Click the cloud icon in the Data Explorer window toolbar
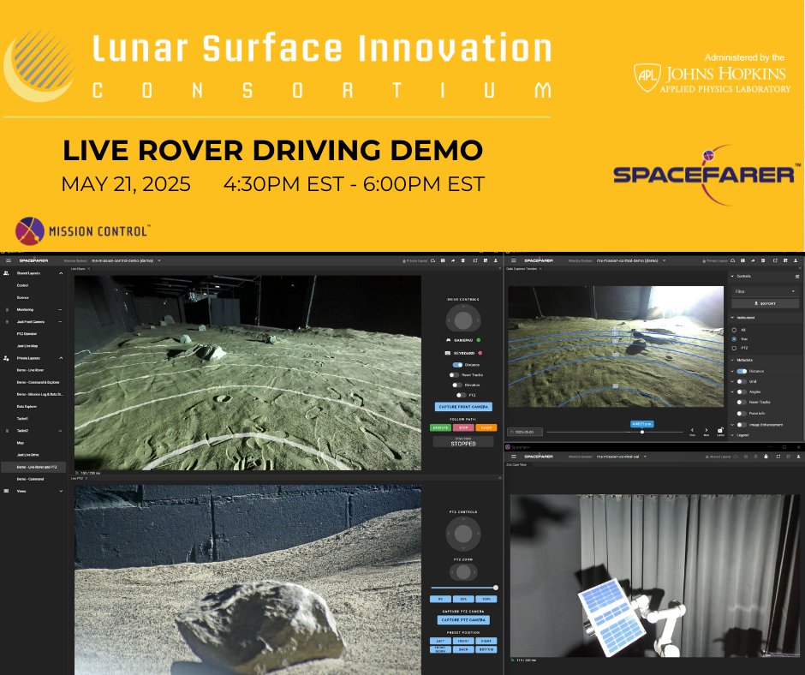The image size is (805, 675). [732, 260]
